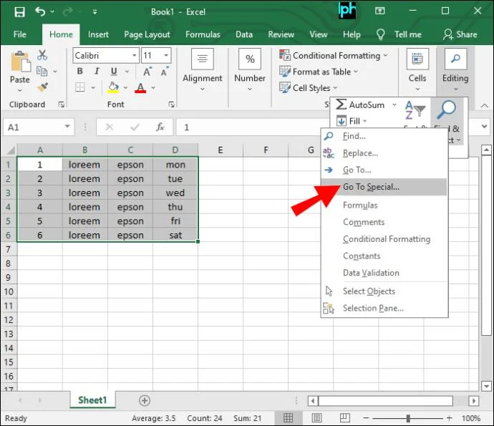Open the Cells group icon
This screenshot has height=426, width=494.
point(417,59)
